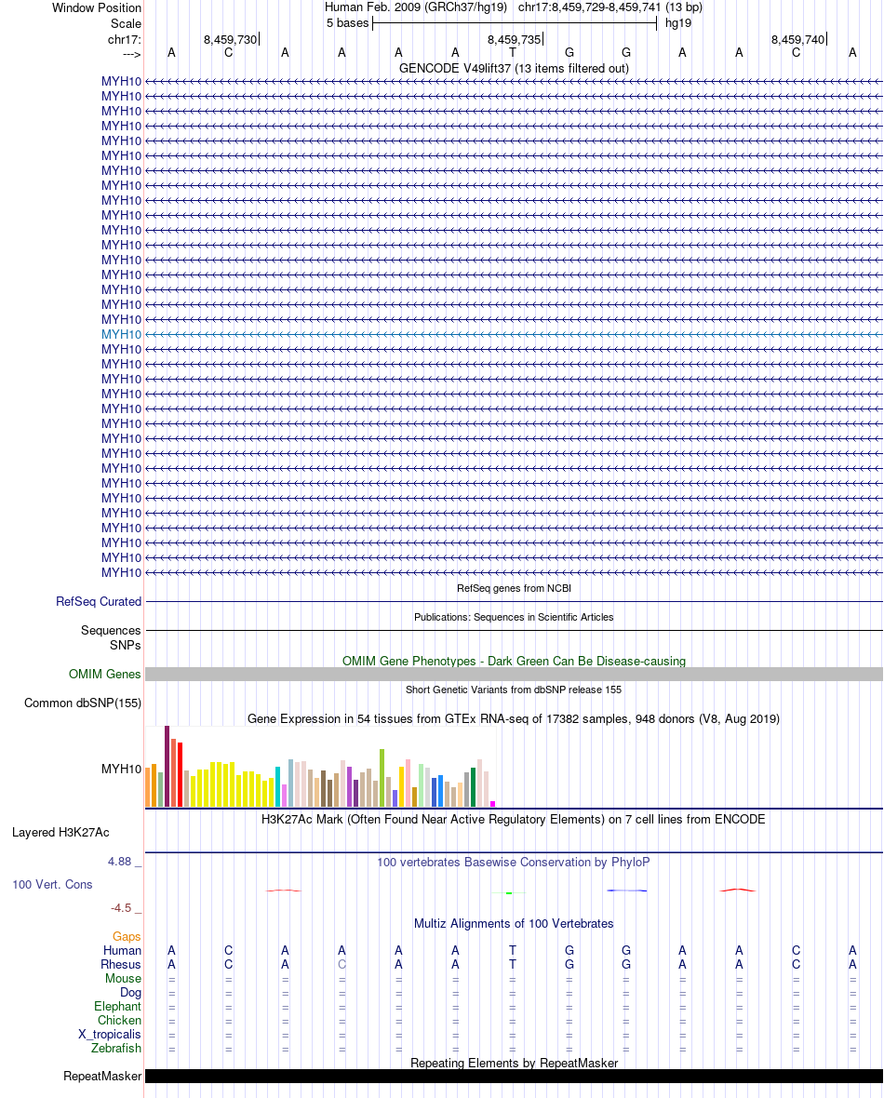Viewport: 884px width, 1098px height.
Task: Click the X_tropicalis species label
Action: [109, 1035]
